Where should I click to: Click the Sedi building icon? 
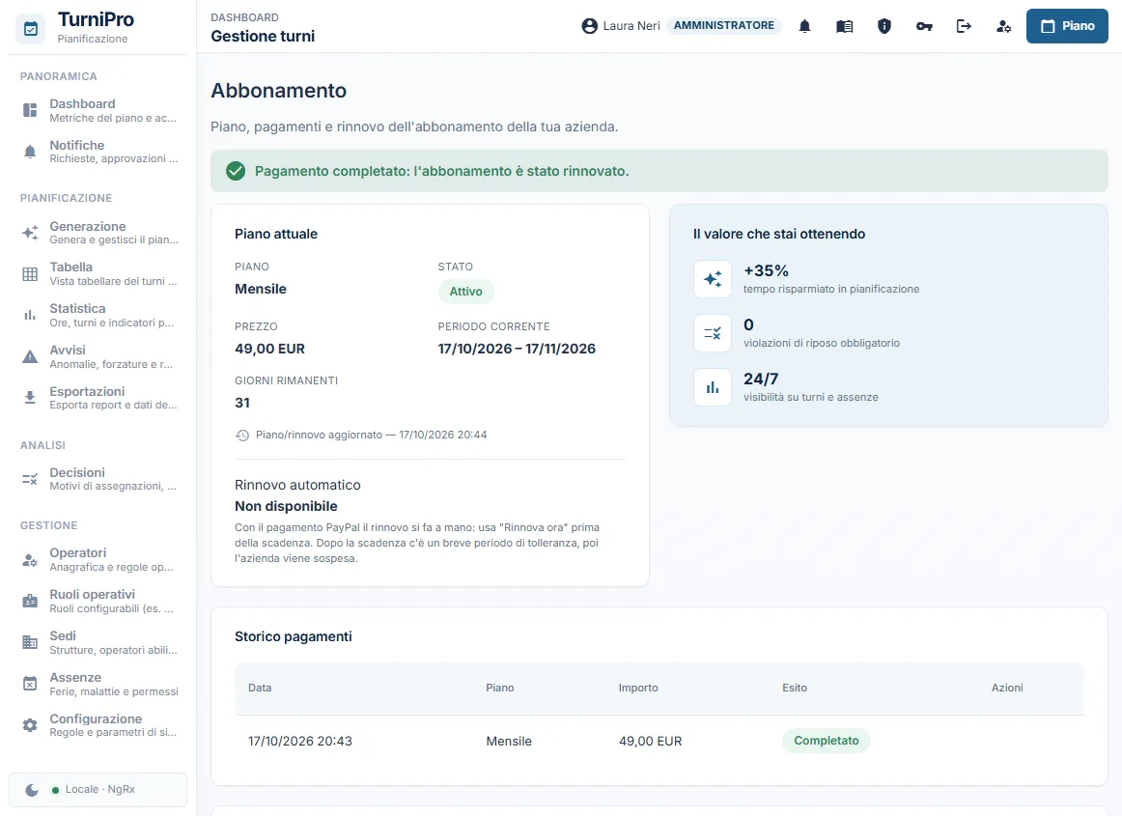(30, 642)
